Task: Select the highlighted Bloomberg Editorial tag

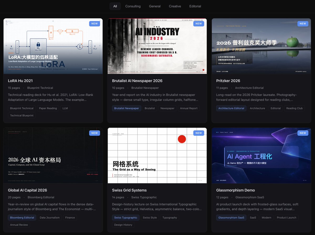Action: coord(22,217)
